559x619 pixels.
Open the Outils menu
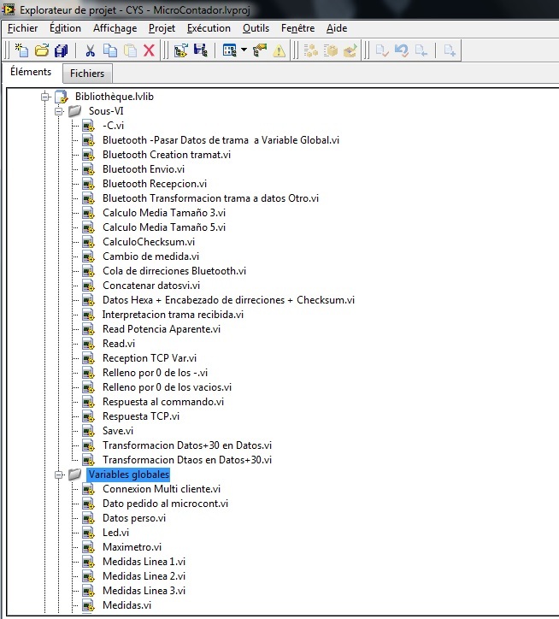(x=256, y=28)
